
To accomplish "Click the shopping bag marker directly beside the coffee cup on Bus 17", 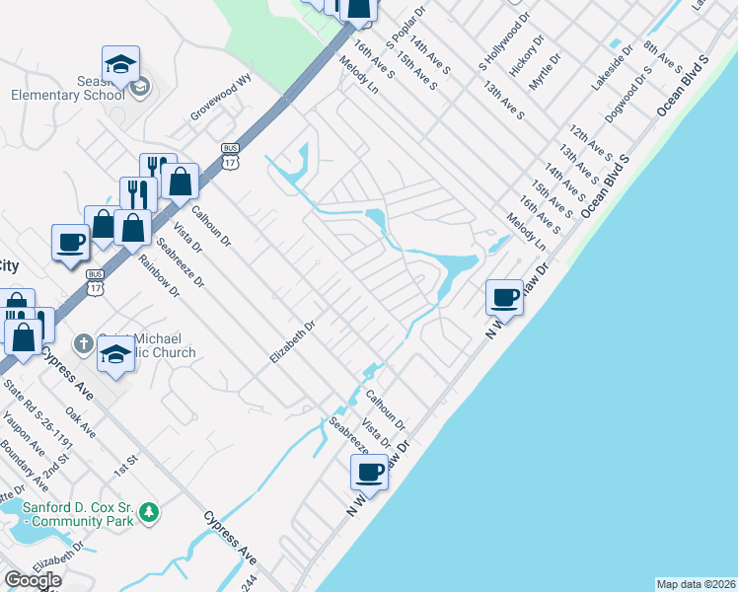I will tap(99, 225).
